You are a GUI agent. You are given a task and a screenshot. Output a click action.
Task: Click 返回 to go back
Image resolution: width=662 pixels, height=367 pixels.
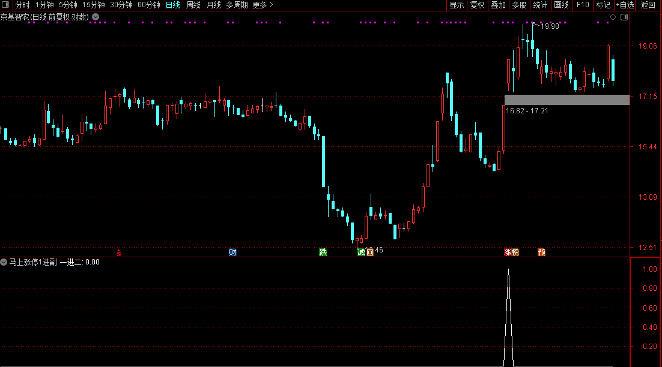[648, 5]
